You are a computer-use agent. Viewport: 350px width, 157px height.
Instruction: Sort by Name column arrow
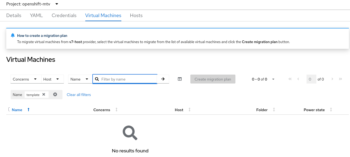(29, 110)
